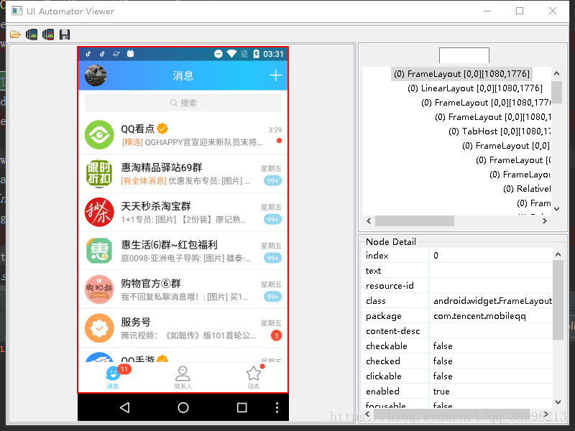This screenshot has width=575, height=431.
Task: Click the enabled true value
Action: 441,391
